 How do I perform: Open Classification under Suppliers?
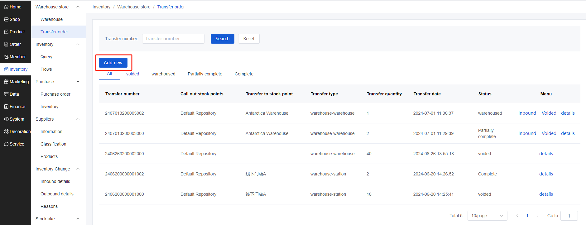click(59, 144)
